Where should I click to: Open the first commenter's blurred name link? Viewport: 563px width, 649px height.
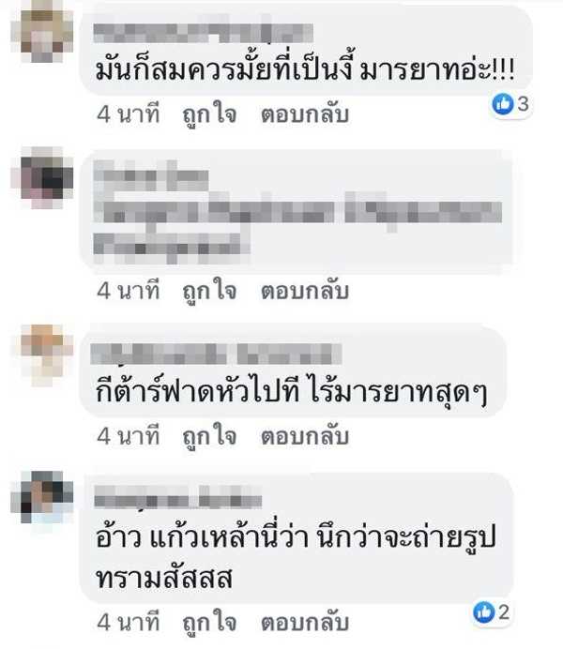pos(203,33)
